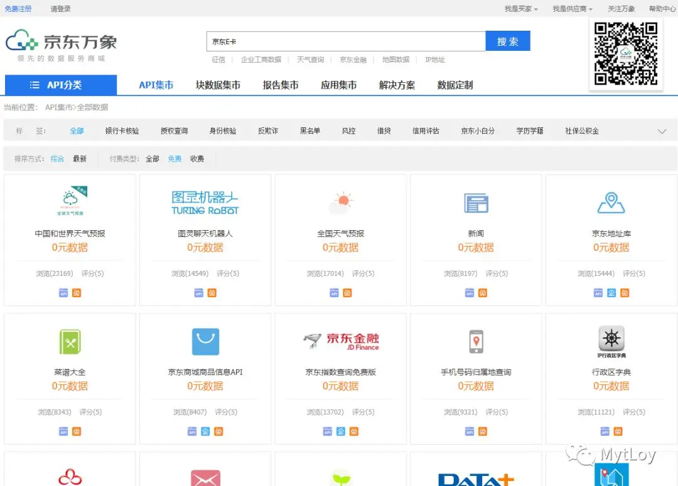
Task: Click the 全国天气预报 sun icon
Action: pos(341,203)
